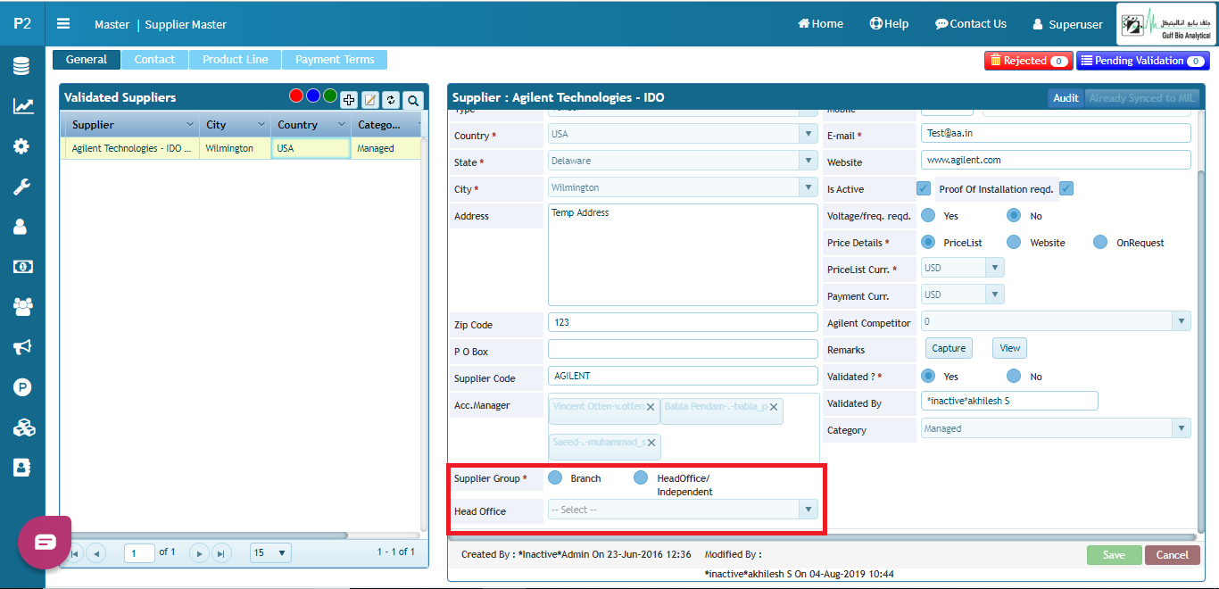Image resolution: width=1219 pixels, height=589 pixels.
Task: Click the Pending Validation button
Action: 1142,61
